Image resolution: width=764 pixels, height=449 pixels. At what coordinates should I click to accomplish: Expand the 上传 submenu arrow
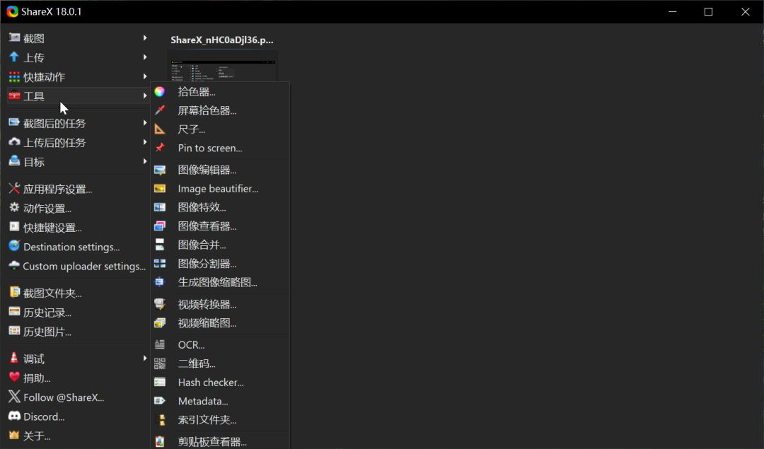tap(145, 57)
